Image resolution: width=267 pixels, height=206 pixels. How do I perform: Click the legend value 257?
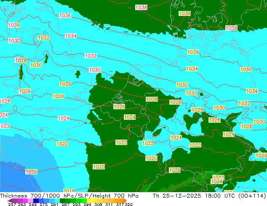(12, 204)
